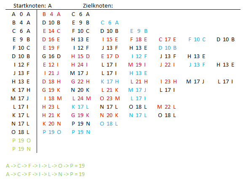
Task: Click the black 'P 19 N' entry
Action: [81, 124]
